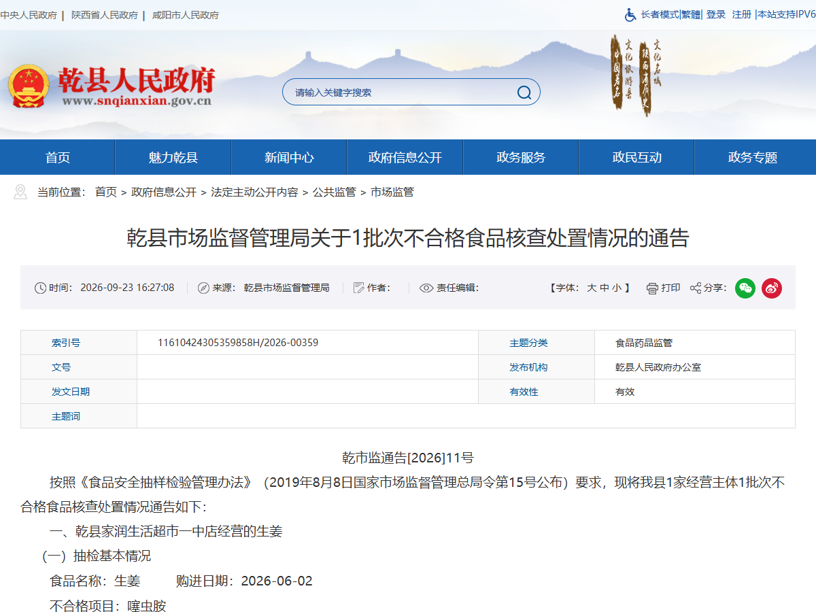This screenshot has height=612, width=816.
Task: Share via WeChat green icon
Action: coord(745,288)
